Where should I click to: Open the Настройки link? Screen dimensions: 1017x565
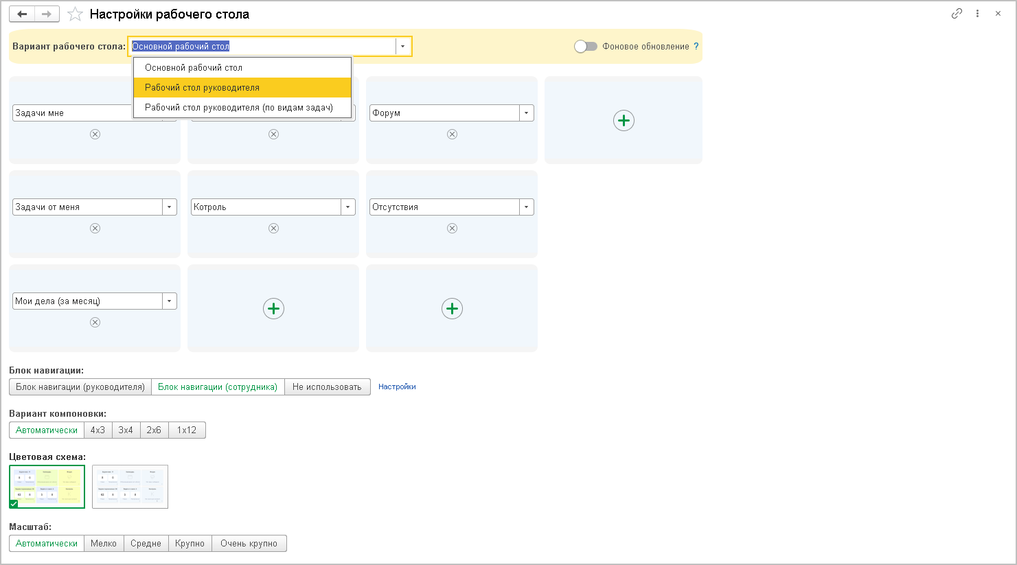point(397,387)
